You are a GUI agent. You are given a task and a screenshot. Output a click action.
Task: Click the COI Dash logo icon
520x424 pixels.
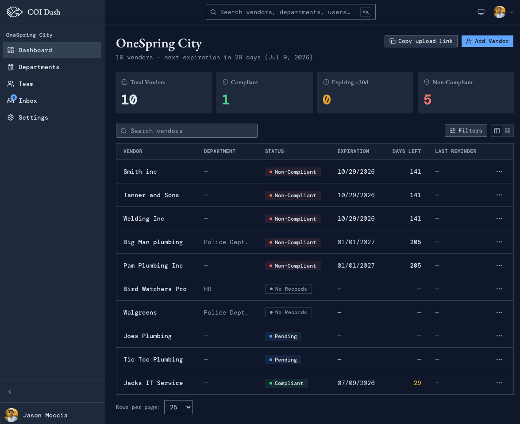(15, 12)
